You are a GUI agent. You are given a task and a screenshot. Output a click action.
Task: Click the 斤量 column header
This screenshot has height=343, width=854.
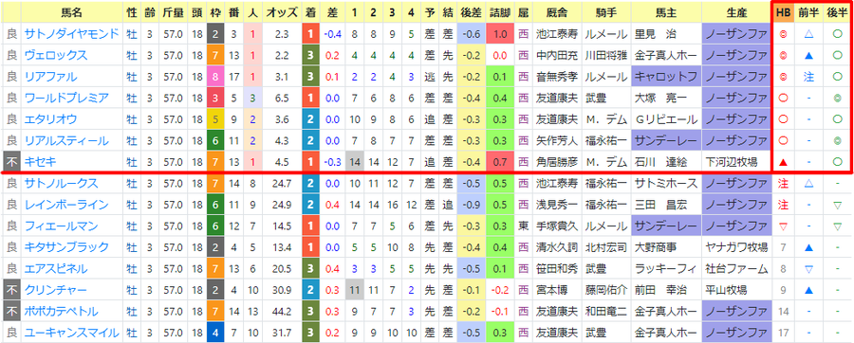(x=174, y=12)
